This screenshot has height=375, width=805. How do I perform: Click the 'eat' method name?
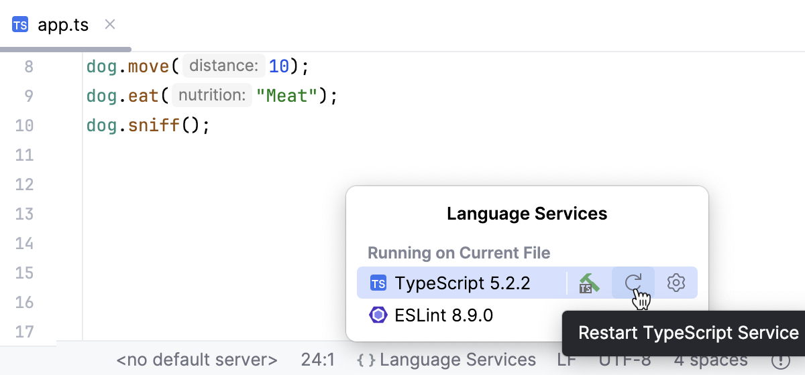(x=144, y=96)
